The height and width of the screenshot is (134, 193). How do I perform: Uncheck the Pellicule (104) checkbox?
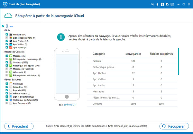pyautogui.click(x=7, y=34)
